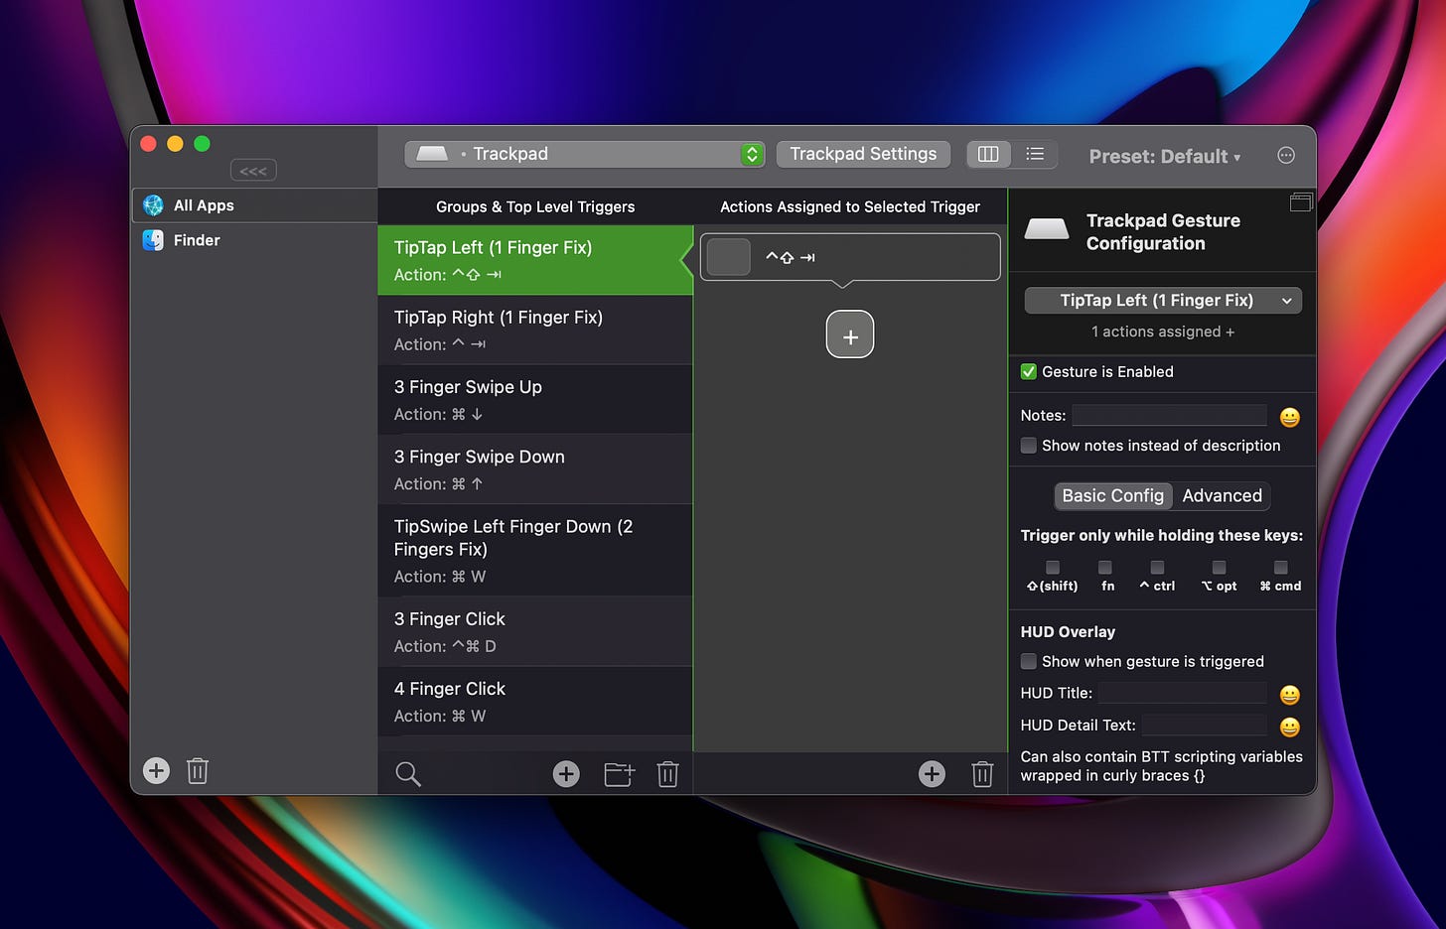Open the Preset: Default menu
1446x929 pixels.
1164,157
